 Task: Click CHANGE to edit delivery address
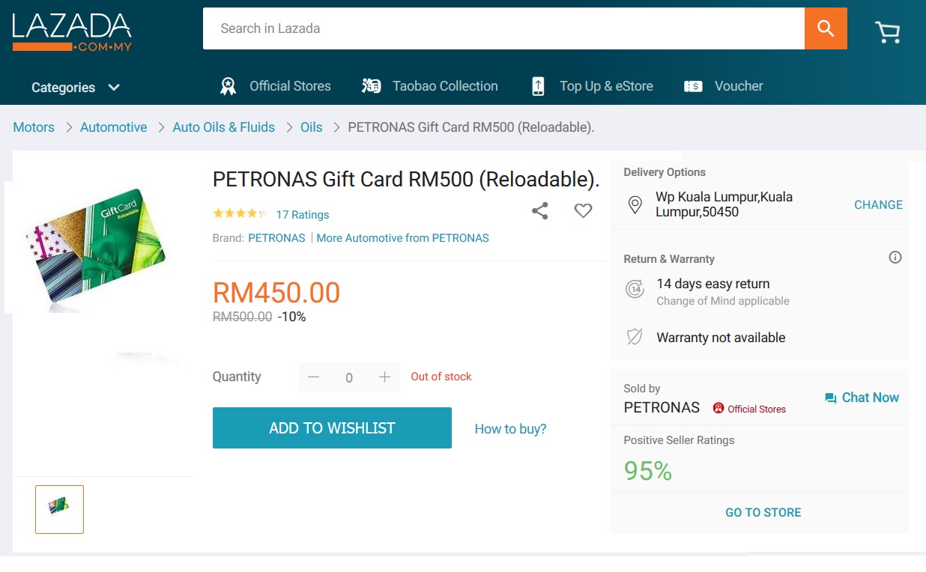[x=878, y=205]
